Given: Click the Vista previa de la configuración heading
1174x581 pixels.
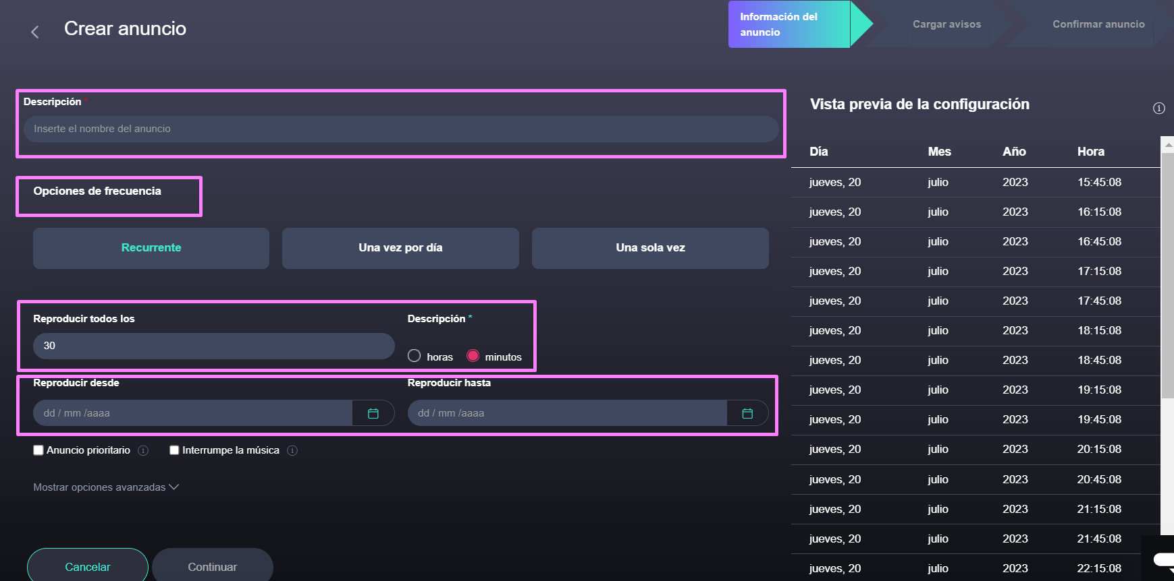Looking at the screenshot, I should (x=919, y=104).
